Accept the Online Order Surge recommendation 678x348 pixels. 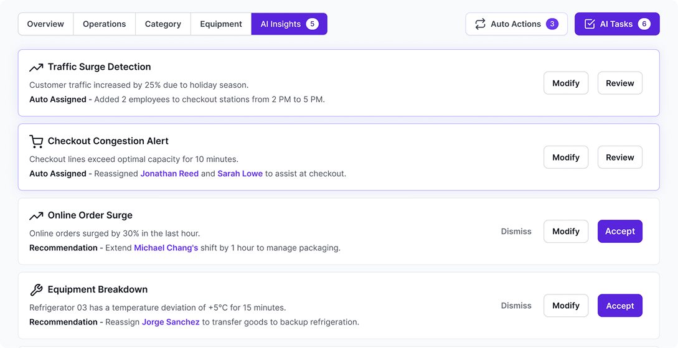(x=620, y=232)
